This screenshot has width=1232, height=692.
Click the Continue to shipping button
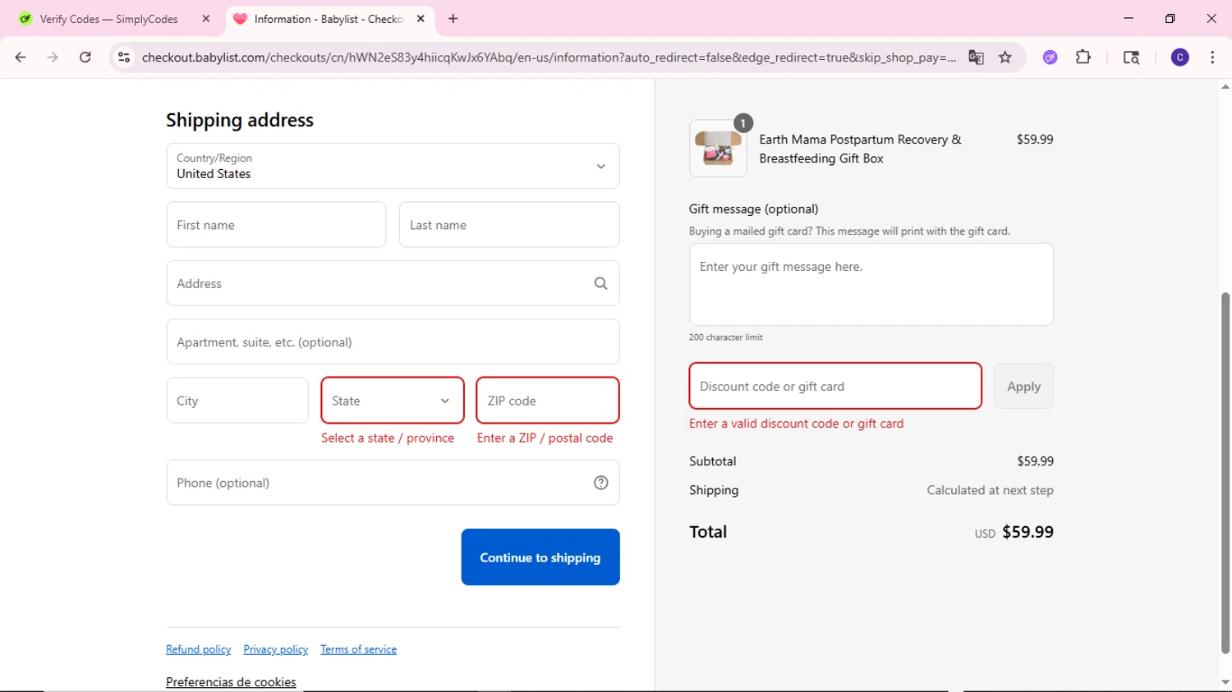coord(540,557)
